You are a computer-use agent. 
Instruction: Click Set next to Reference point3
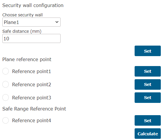tap(148, 98)
